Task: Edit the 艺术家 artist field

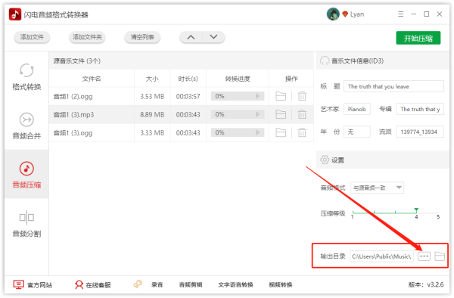Action: pos(356,109)
